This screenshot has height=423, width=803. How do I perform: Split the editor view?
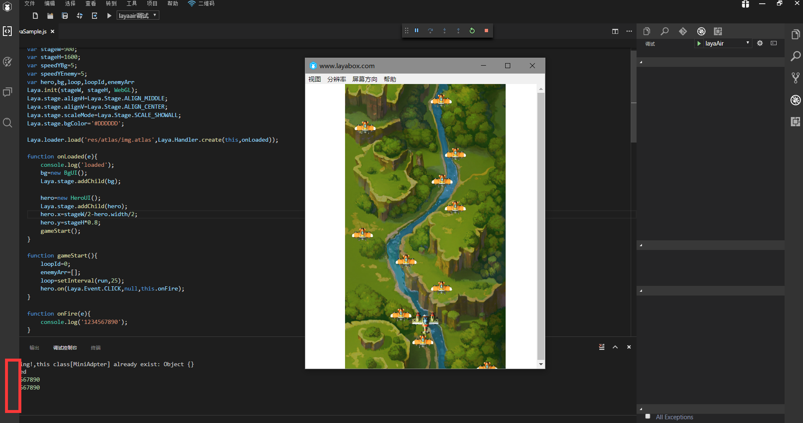point(615,31)
